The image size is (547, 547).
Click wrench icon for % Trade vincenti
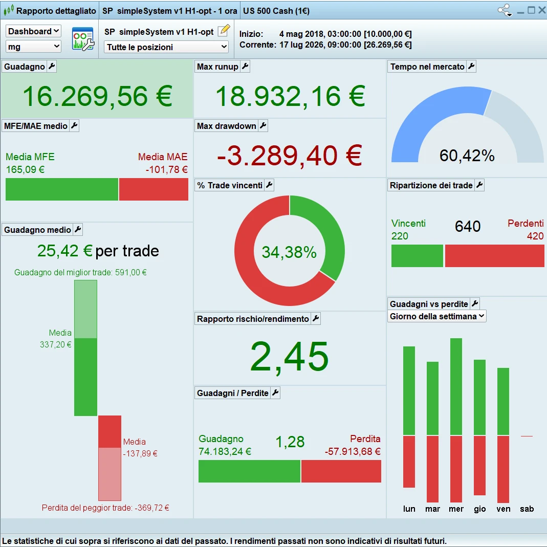269,185
